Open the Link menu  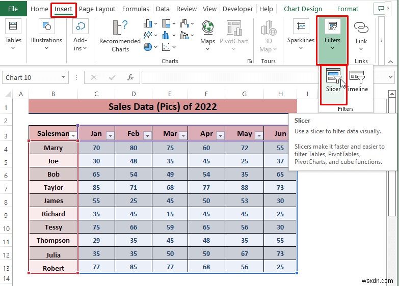[361, 36]
